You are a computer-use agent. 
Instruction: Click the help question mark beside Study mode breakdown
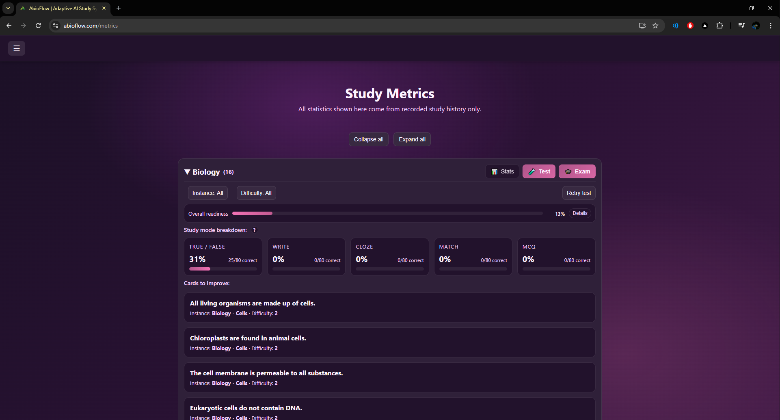255,230
